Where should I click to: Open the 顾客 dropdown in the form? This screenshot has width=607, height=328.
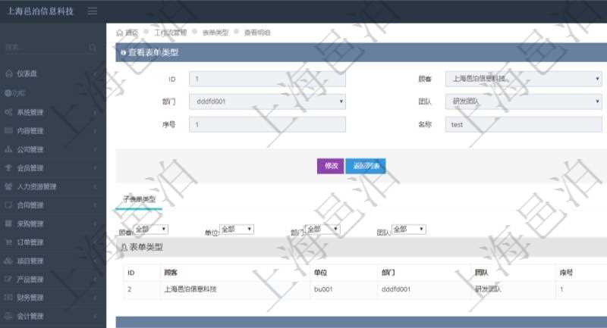click(x=524, y=79)
